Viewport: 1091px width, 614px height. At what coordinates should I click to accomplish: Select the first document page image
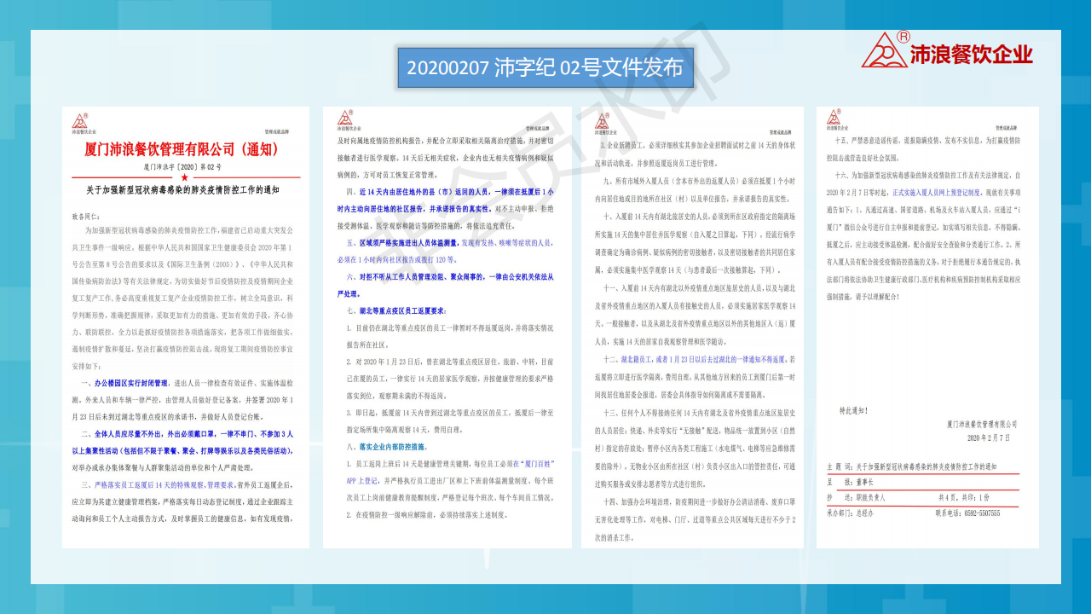186,327
